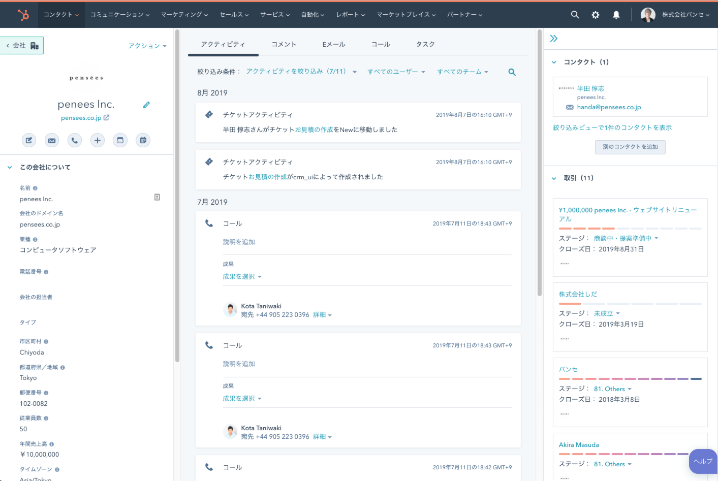
Task: Open the レポート menu in top navigation
Action: [x=350, y=15]
